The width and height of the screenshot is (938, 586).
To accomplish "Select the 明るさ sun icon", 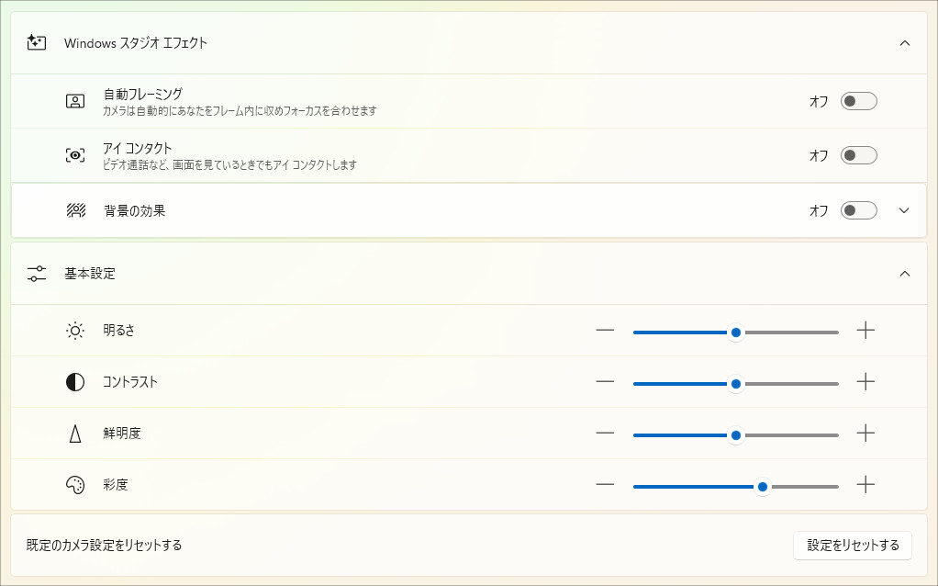I will pyautogui.click(x=75, y=330).
